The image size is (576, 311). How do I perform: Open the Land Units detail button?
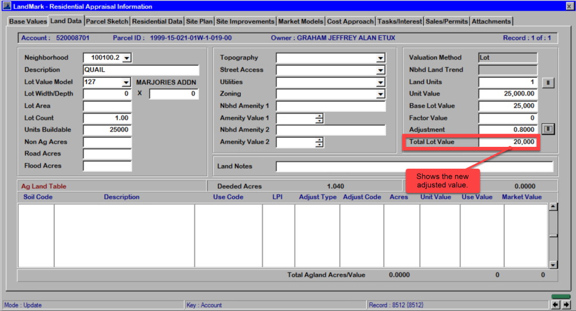[x=548, y=82]
